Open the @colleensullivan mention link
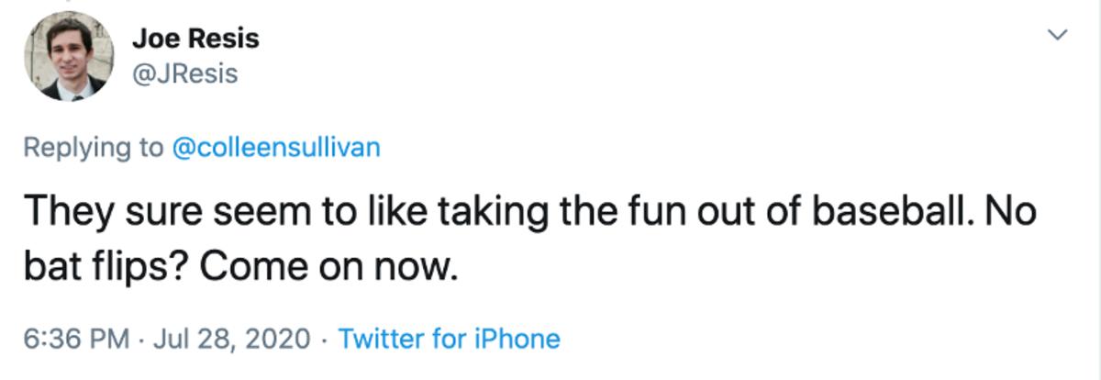The image size is (1101, 380). click(275, 148)
